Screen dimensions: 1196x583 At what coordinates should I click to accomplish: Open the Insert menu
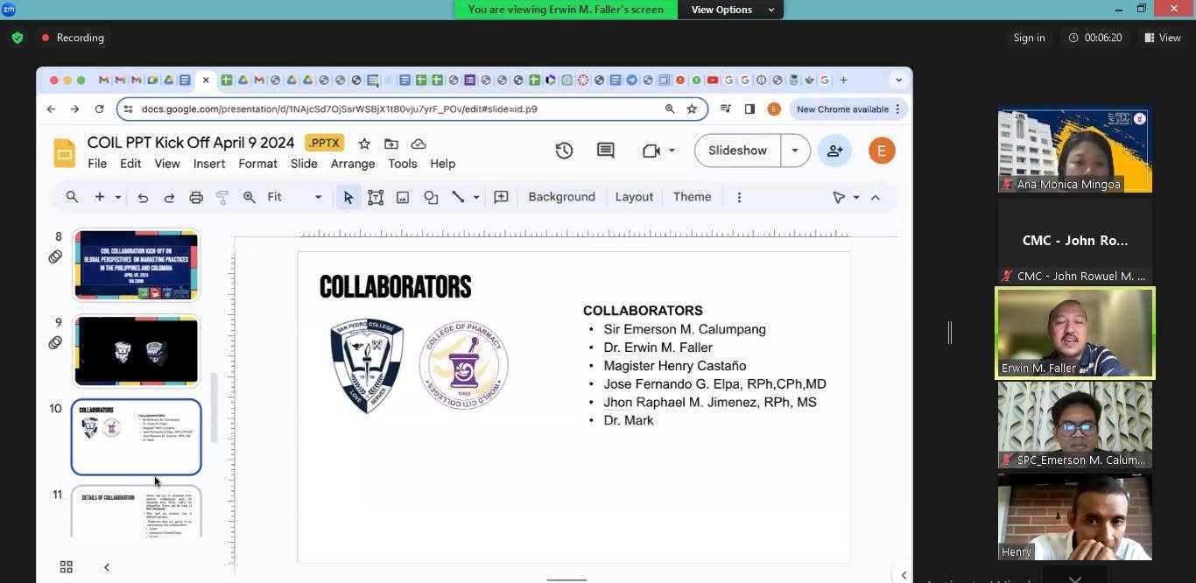coord(209,164)
